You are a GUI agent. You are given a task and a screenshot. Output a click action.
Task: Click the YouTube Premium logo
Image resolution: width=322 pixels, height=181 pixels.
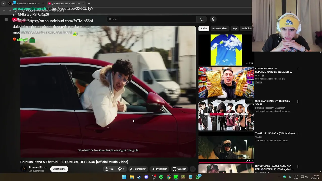[x=21, y=19]
